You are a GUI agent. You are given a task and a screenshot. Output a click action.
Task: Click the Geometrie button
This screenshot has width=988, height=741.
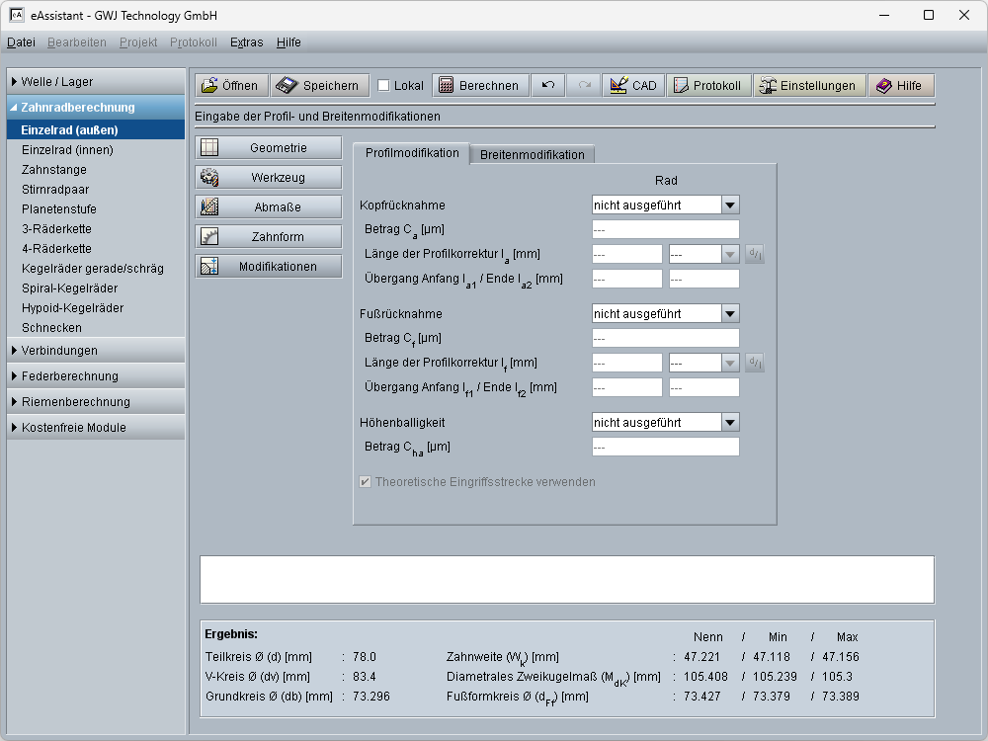pos(269,148)
